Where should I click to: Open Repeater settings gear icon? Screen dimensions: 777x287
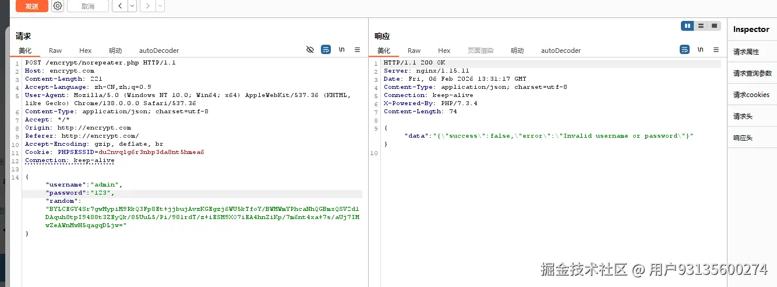point(58,6)
